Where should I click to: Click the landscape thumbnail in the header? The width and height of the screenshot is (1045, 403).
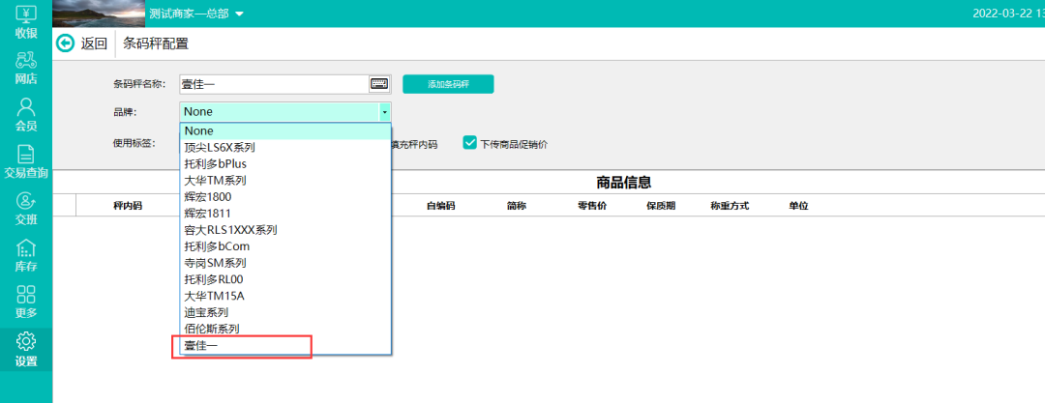point(97,14)
